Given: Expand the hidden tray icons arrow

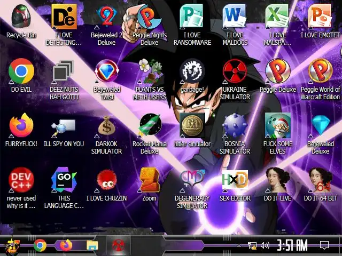Looking at the screenshot, I should (239, 246).
